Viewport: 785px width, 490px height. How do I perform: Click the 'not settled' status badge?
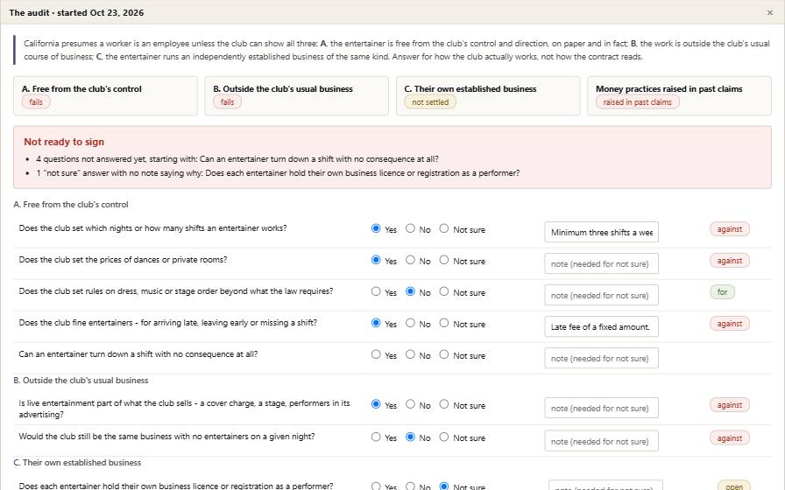430,102
